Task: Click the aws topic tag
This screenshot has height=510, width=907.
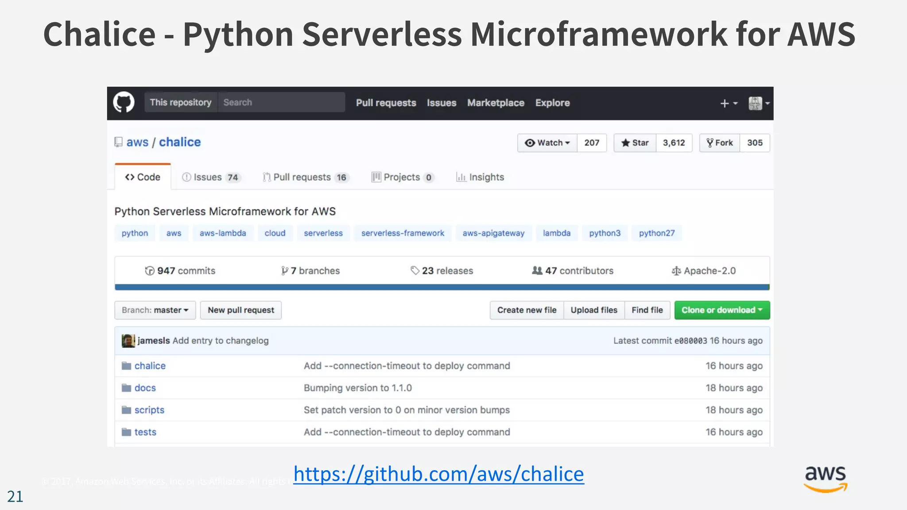Action: click(174, 233)
